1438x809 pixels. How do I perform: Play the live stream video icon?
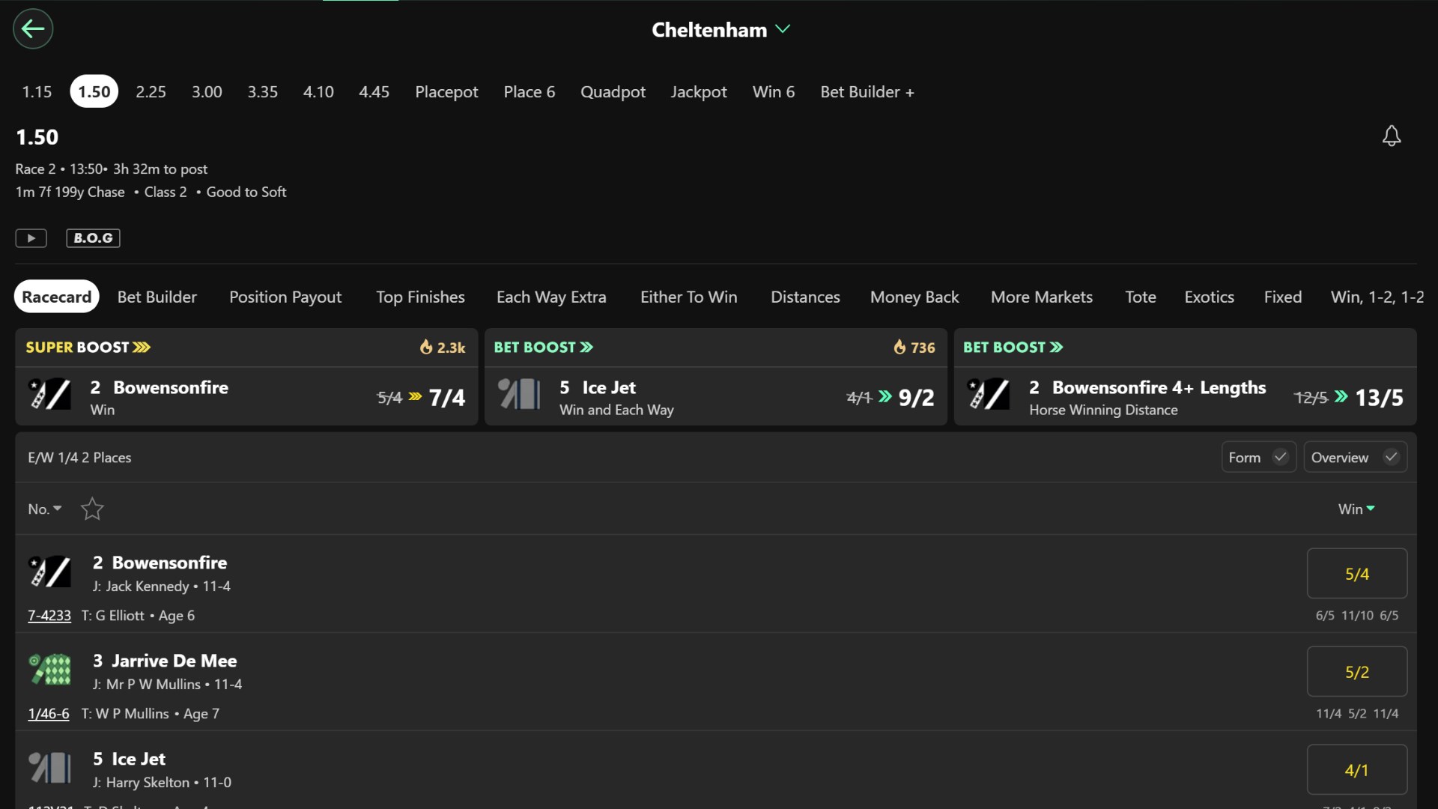(x=31, y=238)
